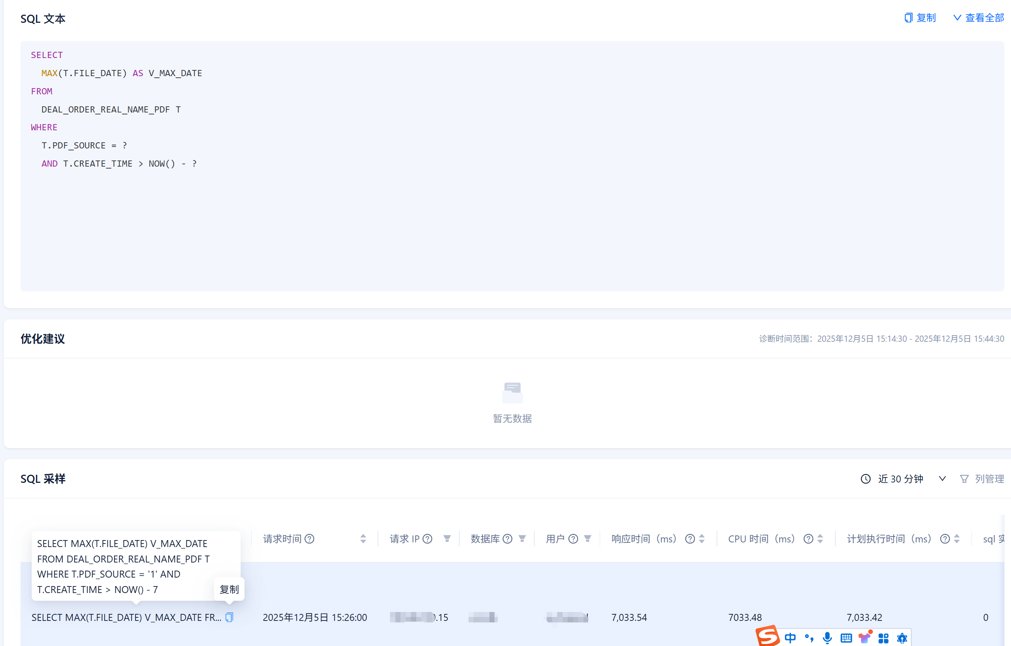Click copy icon beside sampled SQL row
The height and width of the screenshot is (646, 1011).
tap(229, 617)
